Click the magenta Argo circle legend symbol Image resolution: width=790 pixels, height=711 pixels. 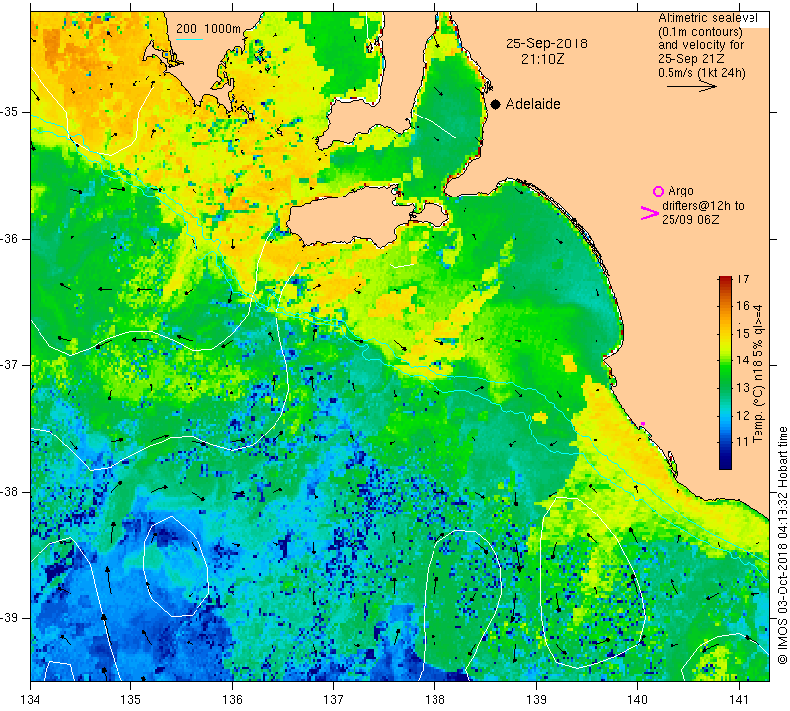click(658, 191)
